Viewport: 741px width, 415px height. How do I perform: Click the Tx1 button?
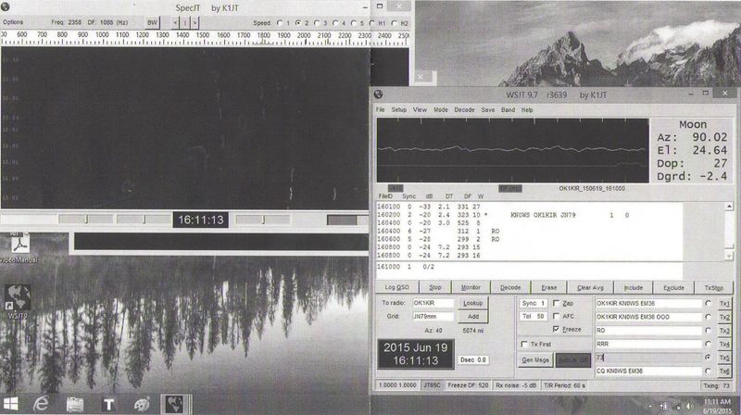point(724,304)
